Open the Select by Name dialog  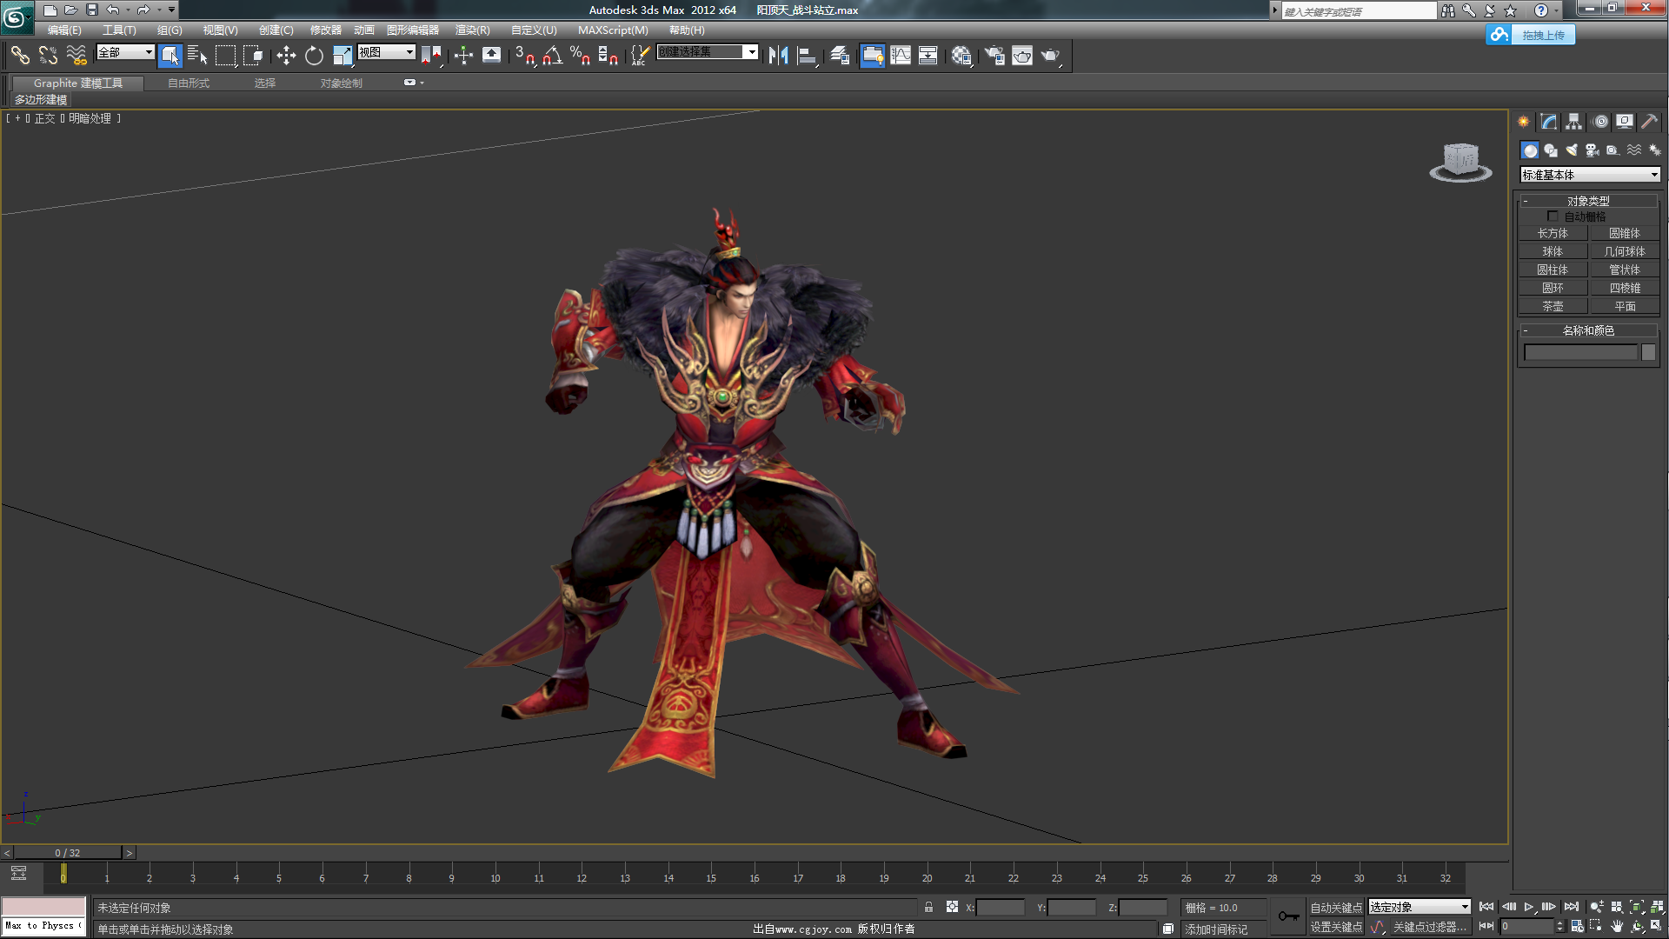coord(197,56)
